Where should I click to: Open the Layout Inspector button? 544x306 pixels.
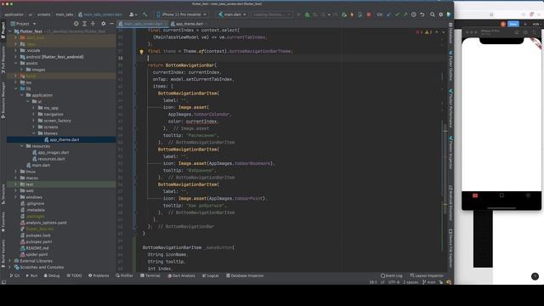coord(427,275)
